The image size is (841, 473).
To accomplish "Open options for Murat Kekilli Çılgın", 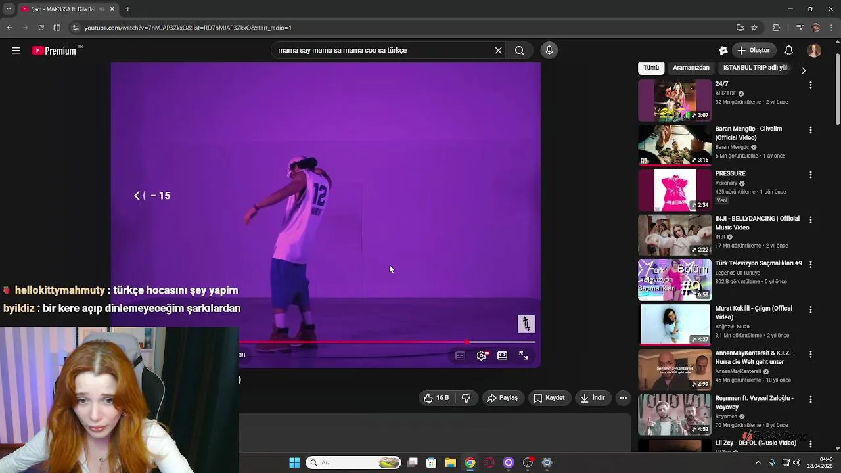I will [810, 309].
